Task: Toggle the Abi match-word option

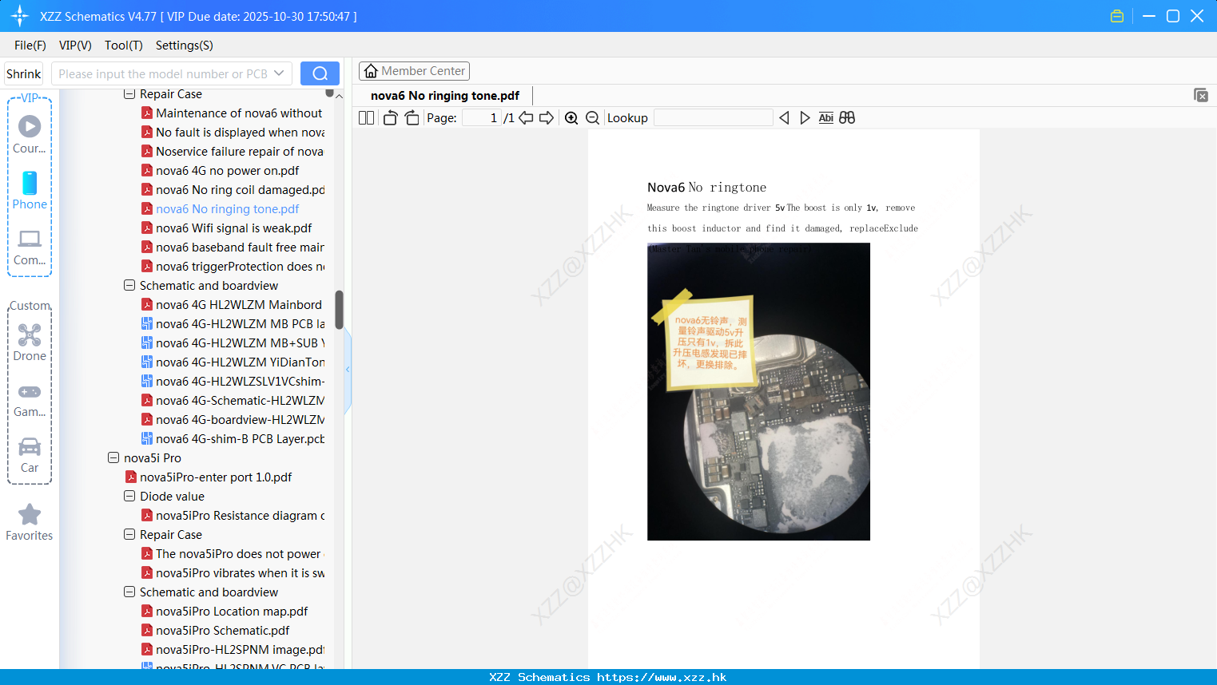Action: coord(825,118)
